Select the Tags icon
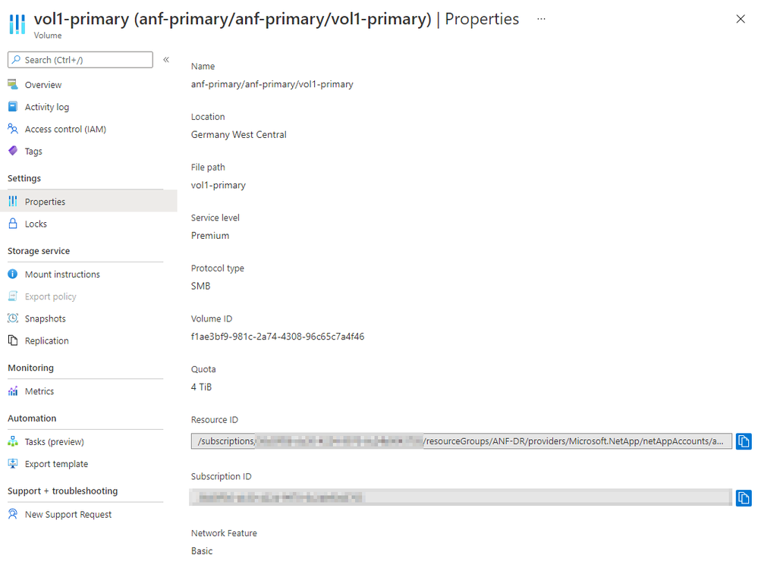 click(13, 151)
